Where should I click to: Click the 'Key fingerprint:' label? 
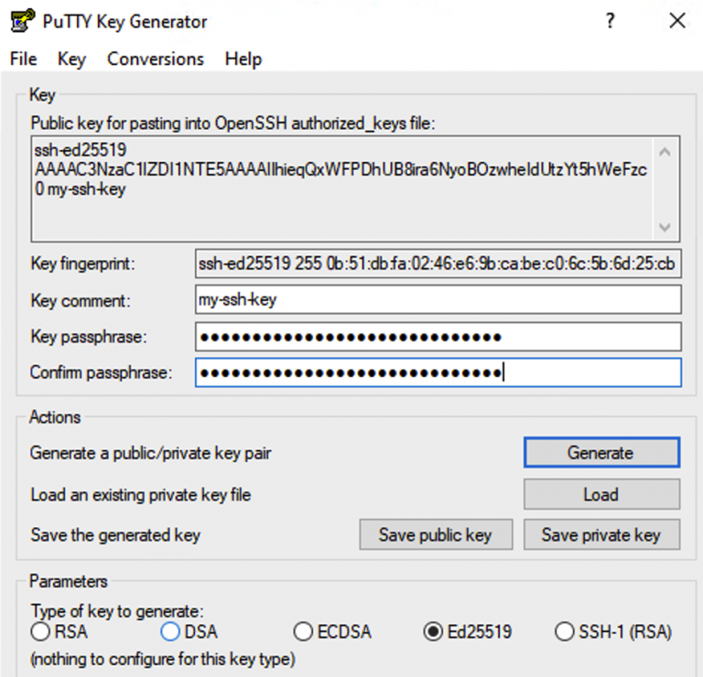(x=82, y=263)
